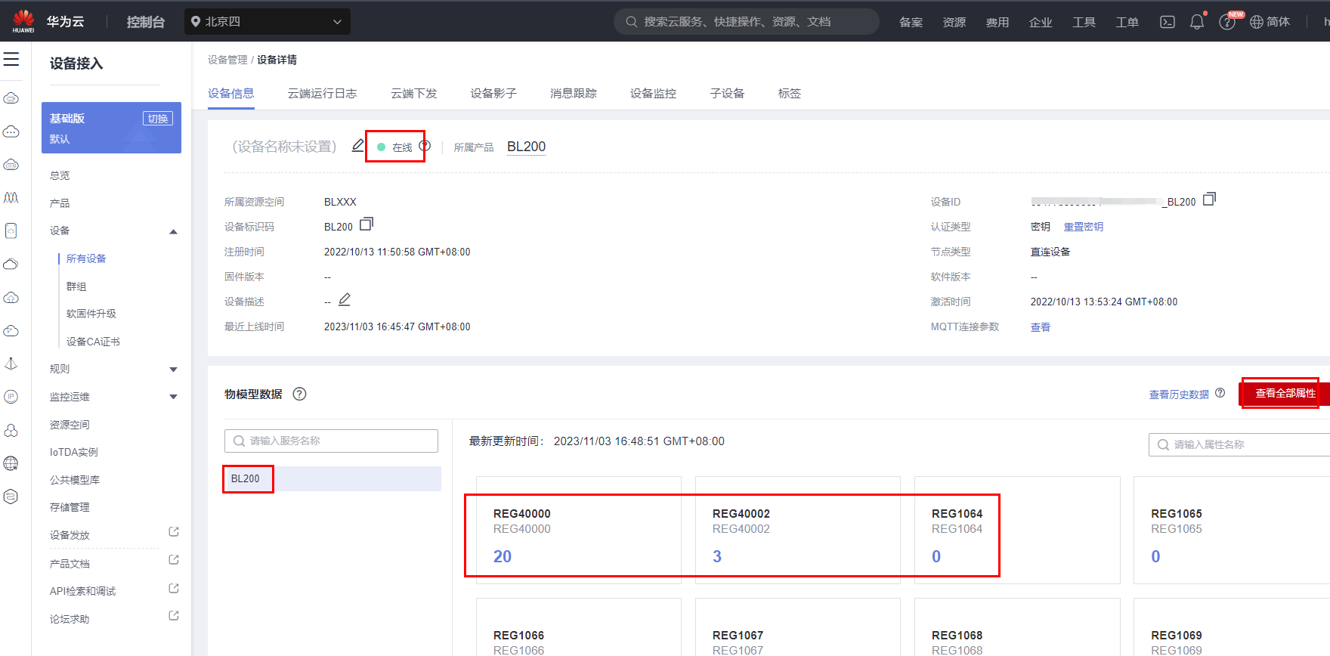Open 产品文档 external link icon

tap(174, 560)
